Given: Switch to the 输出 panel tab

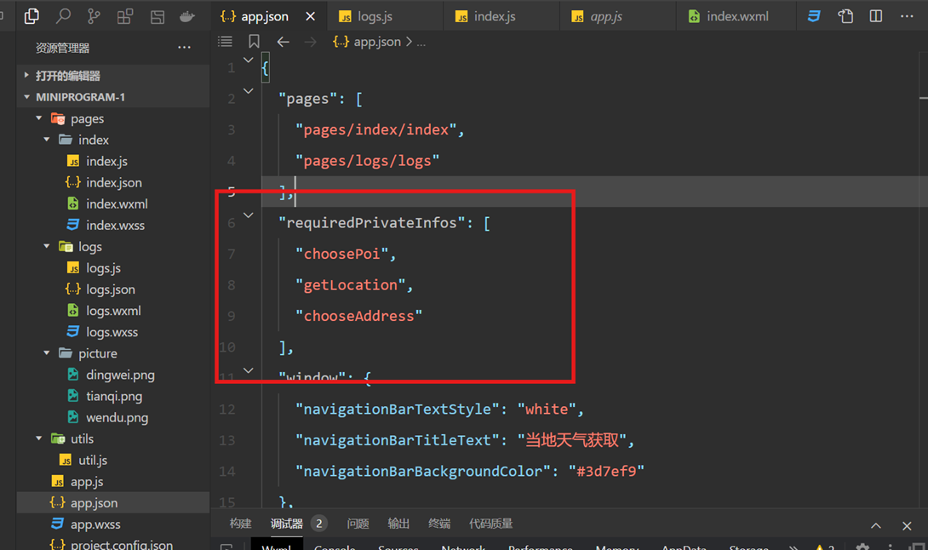Looking at the screenshot, I should coord(398,524).
